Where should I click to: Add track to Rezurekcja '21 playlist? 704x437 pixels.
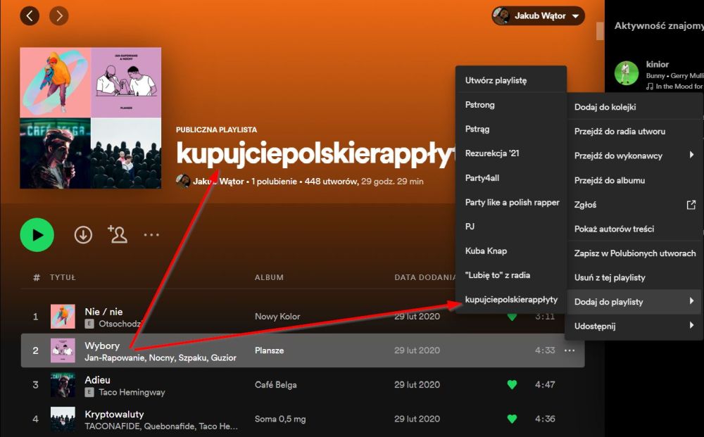pos(511,153)
